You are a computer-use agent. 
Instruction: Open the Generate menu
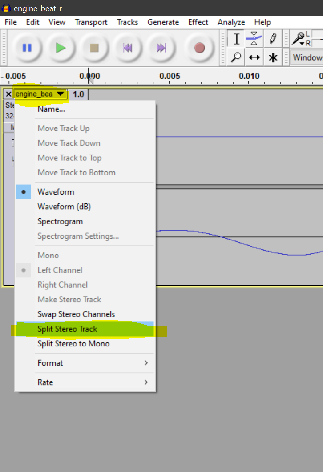coord(163,22)
